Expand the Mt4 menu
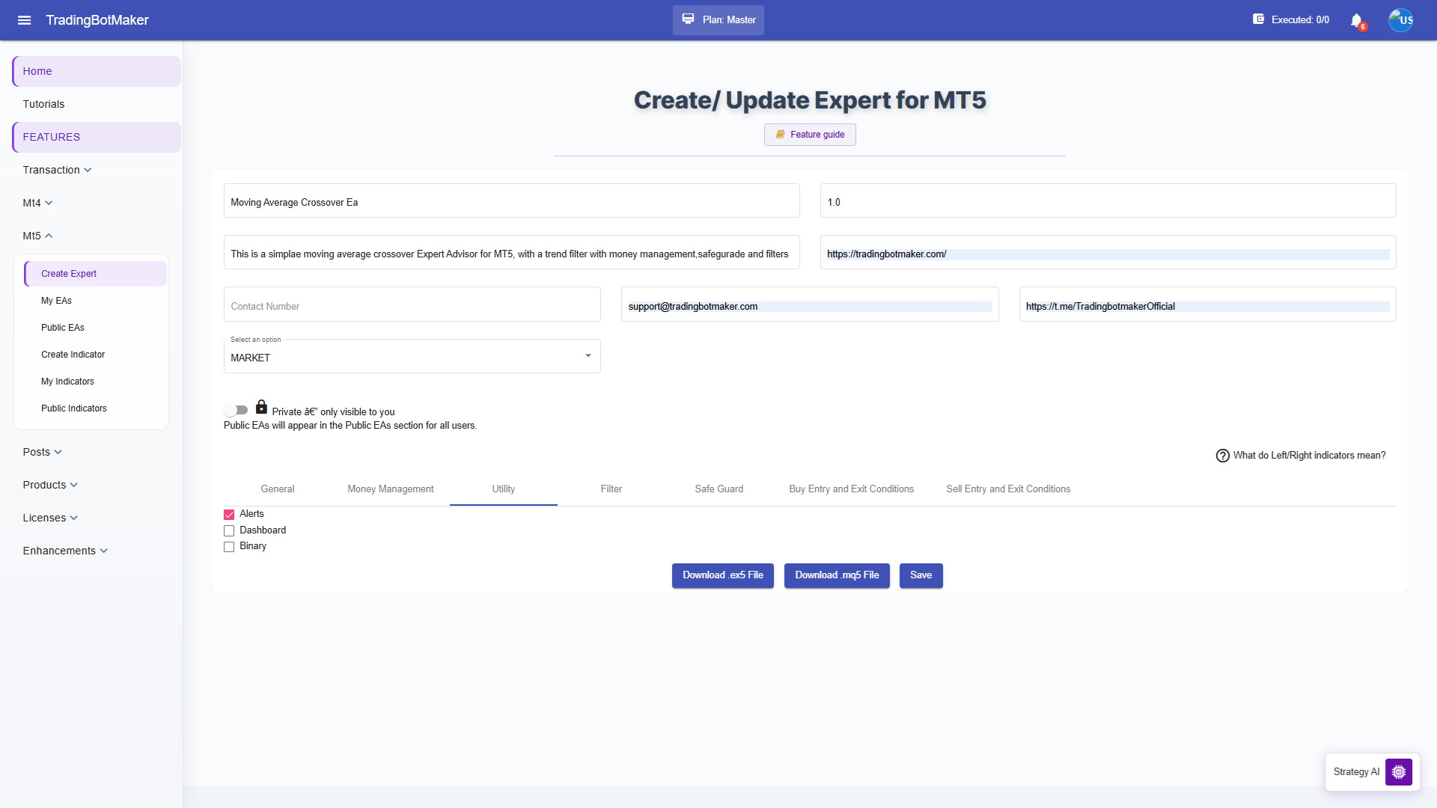This screenshot has width=1437, height=808. pyautogui.click(x=37, y=203)
